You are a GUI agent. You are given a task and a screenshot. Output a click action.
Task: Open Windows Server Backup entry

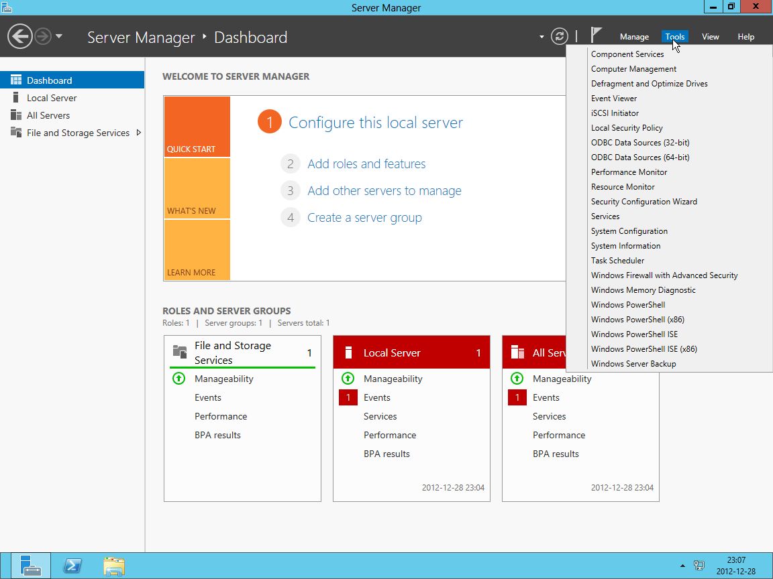[x=633, y=365]
